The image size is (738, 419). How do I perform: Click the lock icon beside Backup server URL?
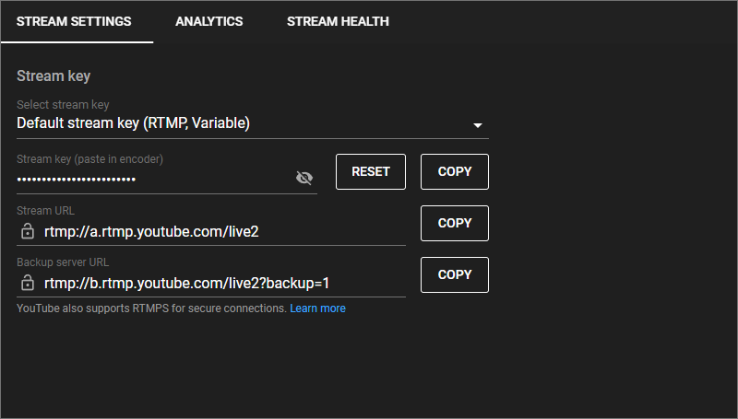(x=28, y=283)
